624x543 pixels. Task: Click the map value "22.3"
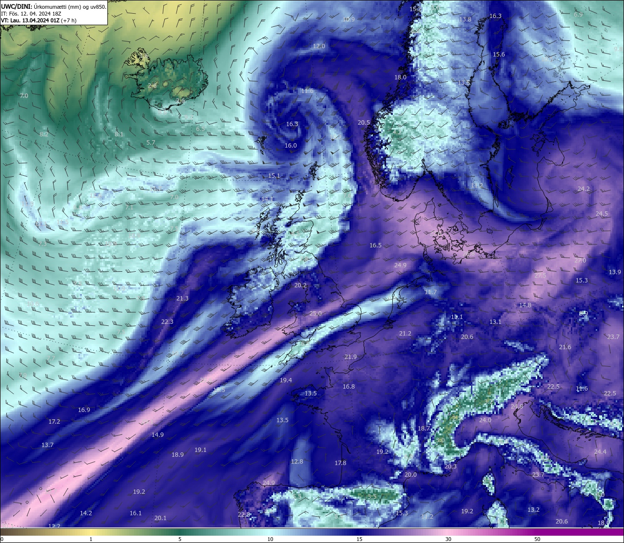(167, 322)
